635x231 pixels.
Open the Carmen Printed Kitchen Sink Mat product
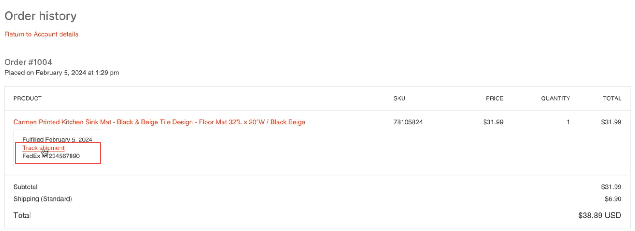159,122
